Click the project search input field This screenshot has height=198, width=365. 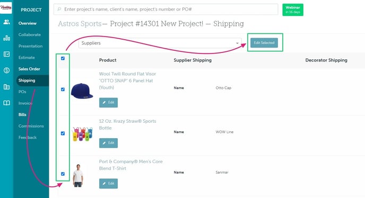tap(166, 10)
